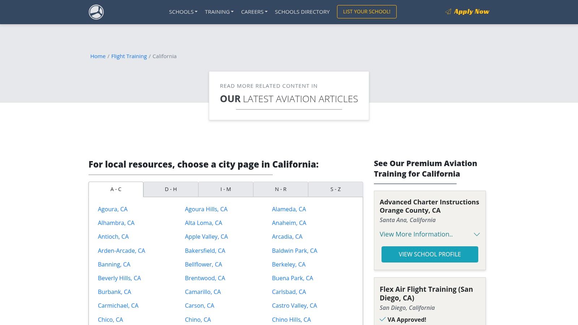Click View More Information text link
This screenshot has width=578, height=325.
(416, 234)
